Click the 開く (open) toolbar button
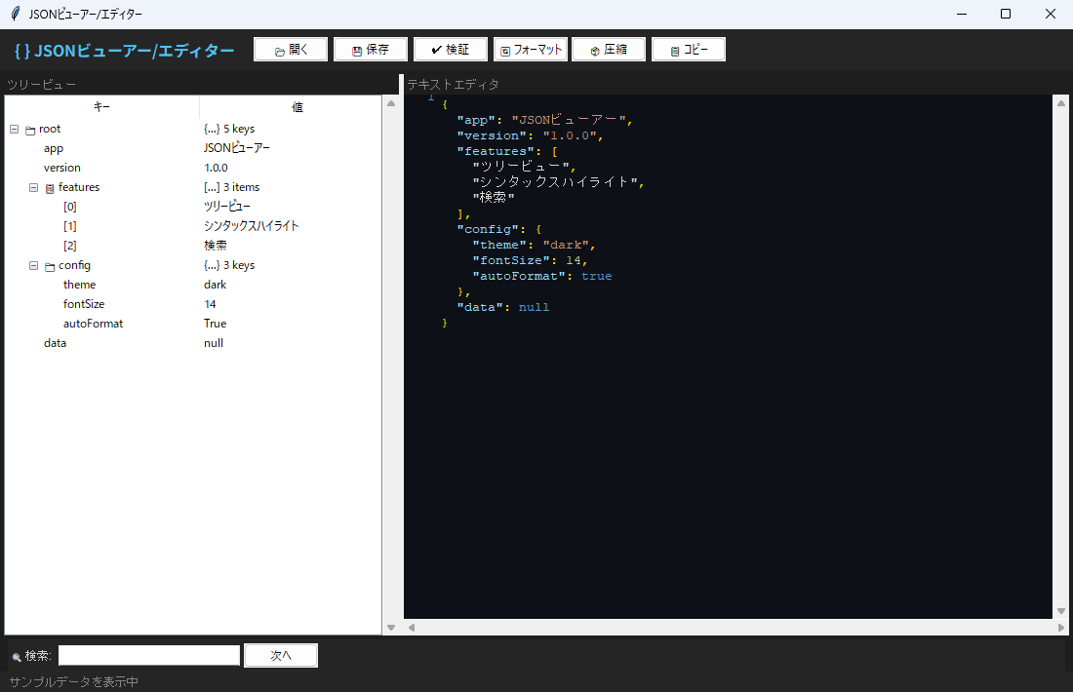Screen dimensions: 1073x692 click(291, 50)
